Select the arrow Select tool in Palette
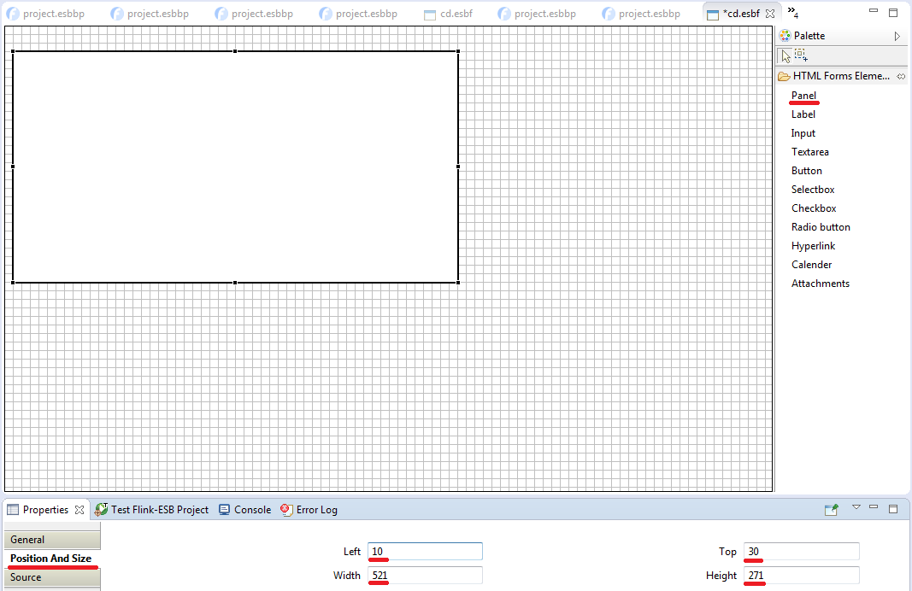 pos(785,56)
